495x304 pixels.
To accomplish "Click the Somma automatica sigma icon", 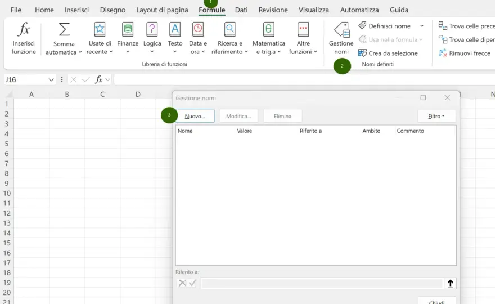I will [64, 29].
